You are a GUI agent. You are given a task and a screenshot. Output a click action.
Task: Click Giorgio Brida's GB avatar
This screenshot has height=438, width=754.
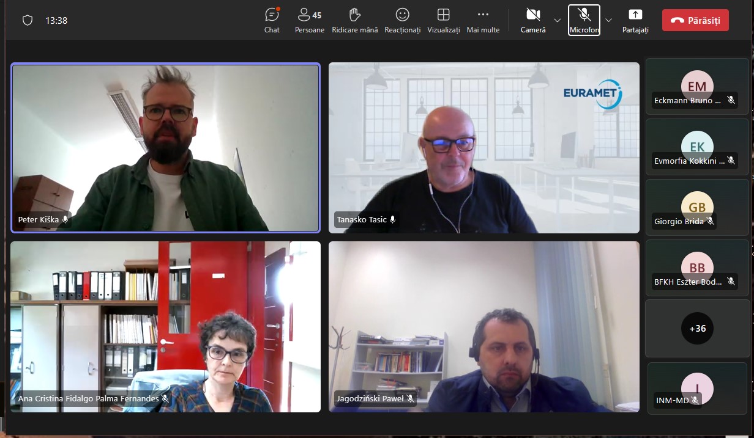pos(697,206)
